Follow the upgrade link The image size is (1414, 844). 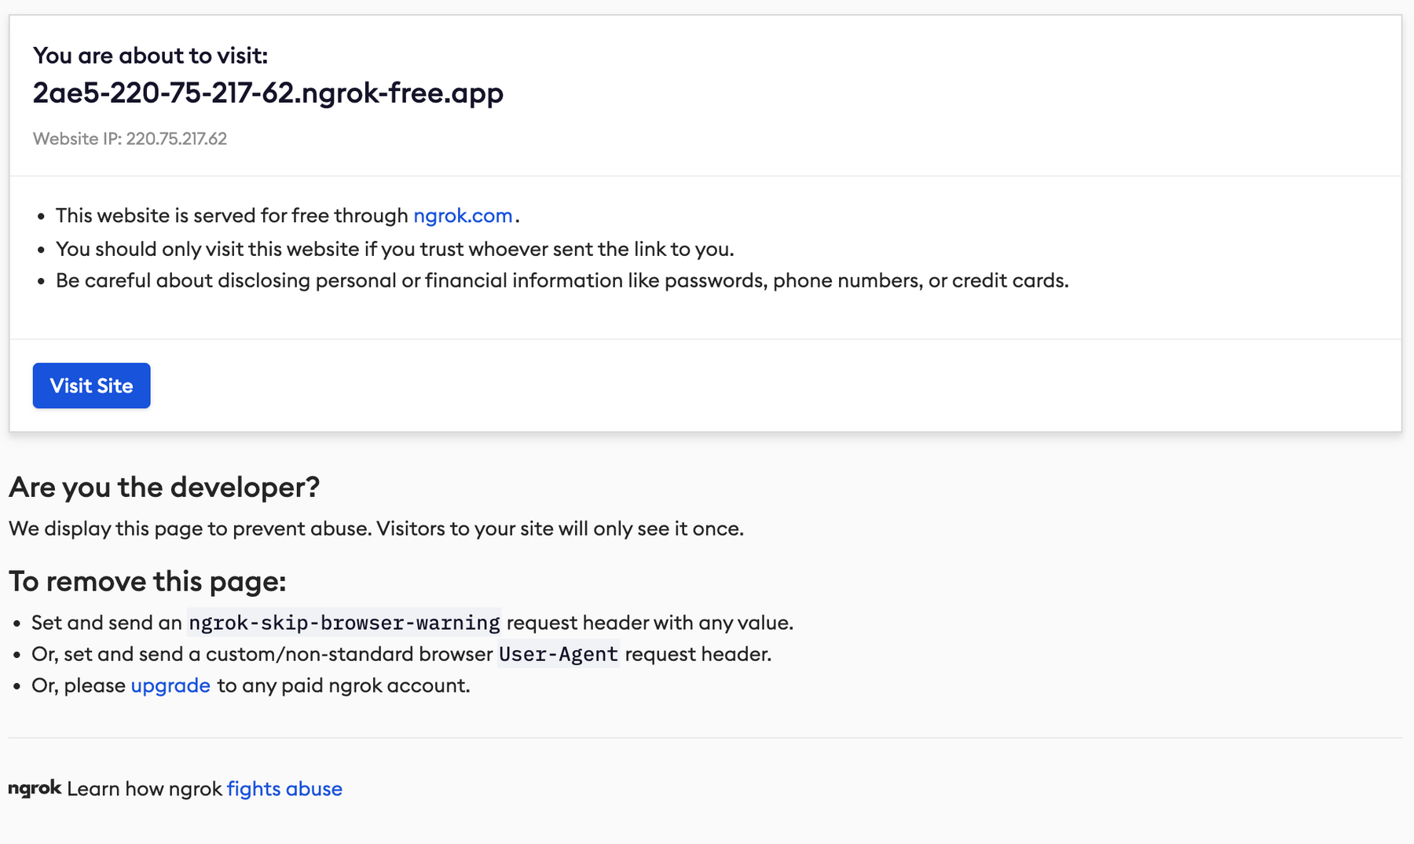[x=170, y=685]
